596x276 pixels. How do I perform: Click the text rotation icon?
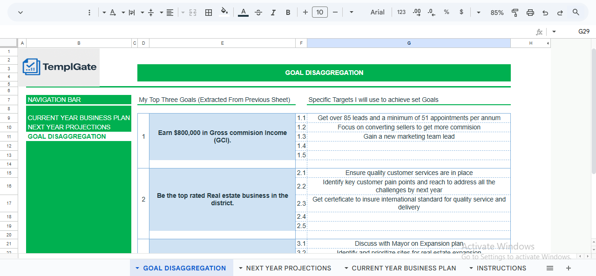pyautogui.click(x=112, y=13)
